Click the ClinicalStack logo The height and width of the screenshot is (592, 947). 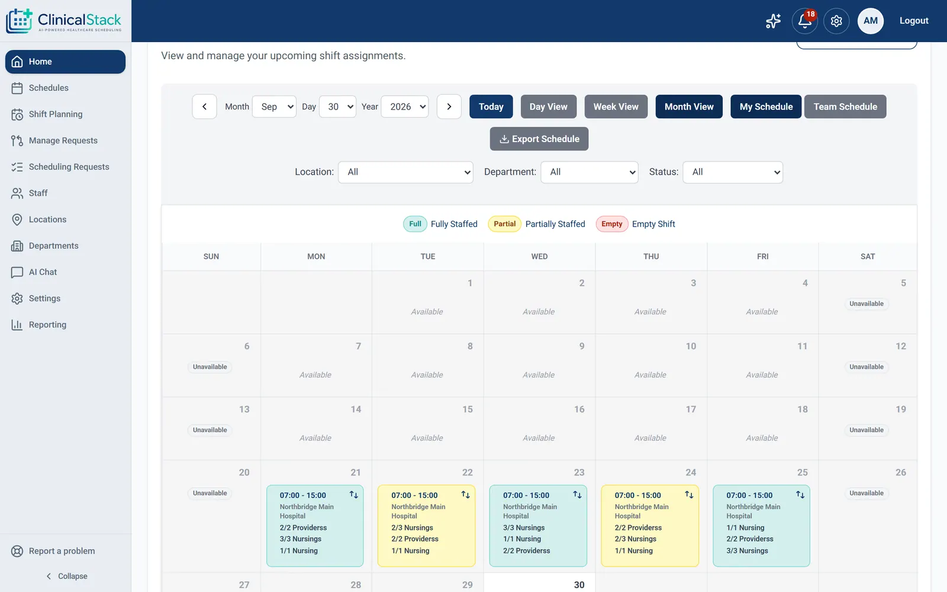(64, 21)
